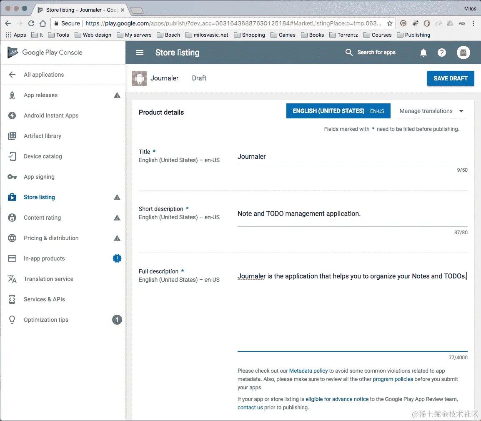
Task: Open App signing section
Action: [x=39, y=177]
